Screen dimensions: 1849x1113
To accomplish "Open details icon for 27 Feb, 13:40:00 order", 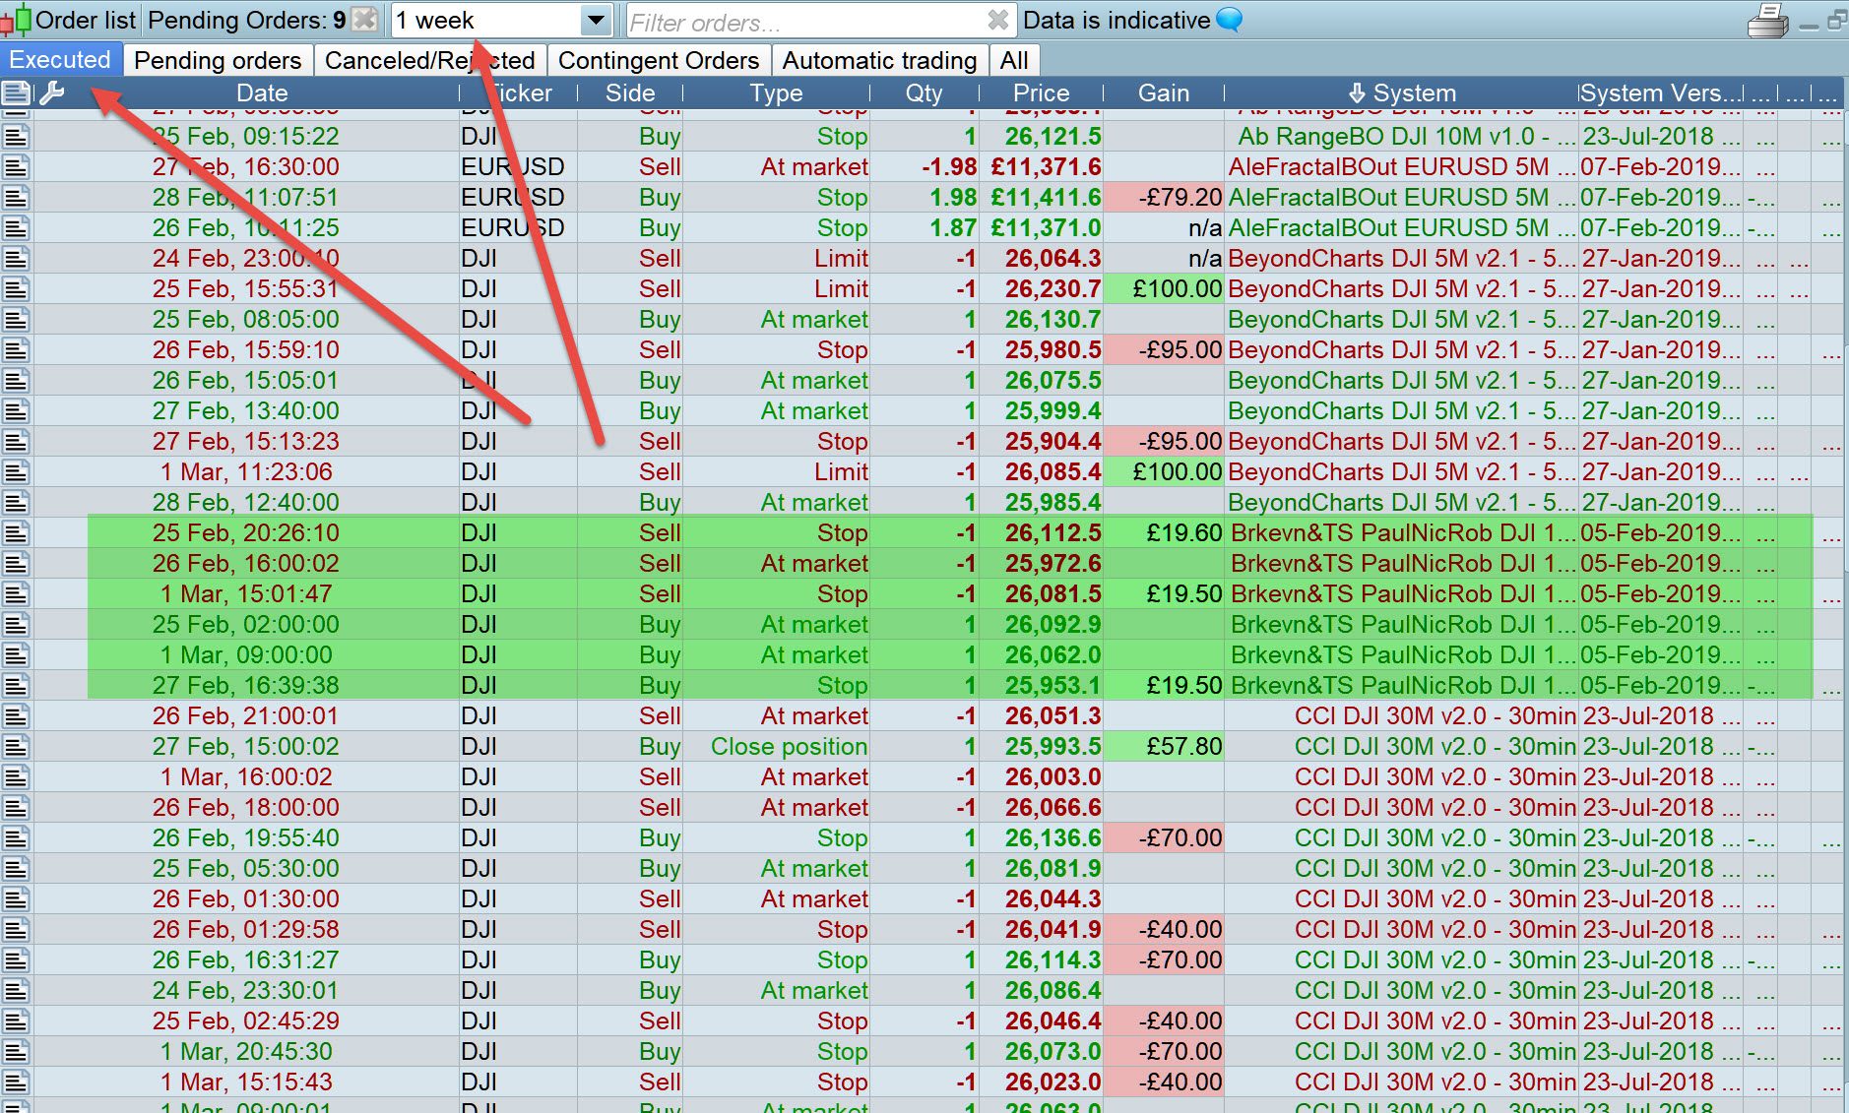I will [16, 410].
